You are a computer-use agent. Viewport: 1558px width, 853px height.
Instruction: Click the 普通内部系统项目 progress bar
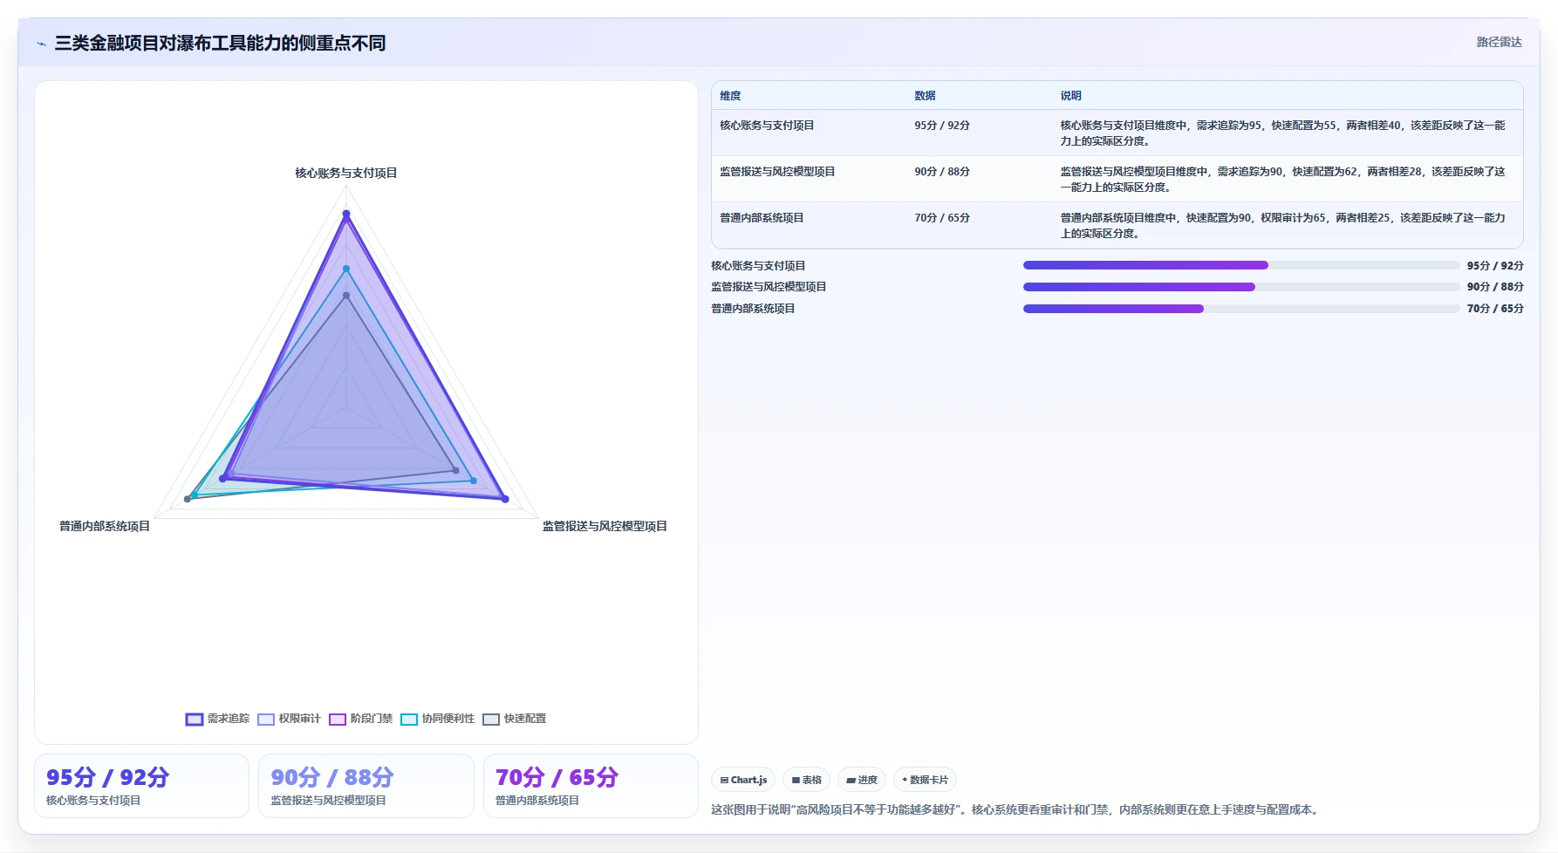(1240, 309)
